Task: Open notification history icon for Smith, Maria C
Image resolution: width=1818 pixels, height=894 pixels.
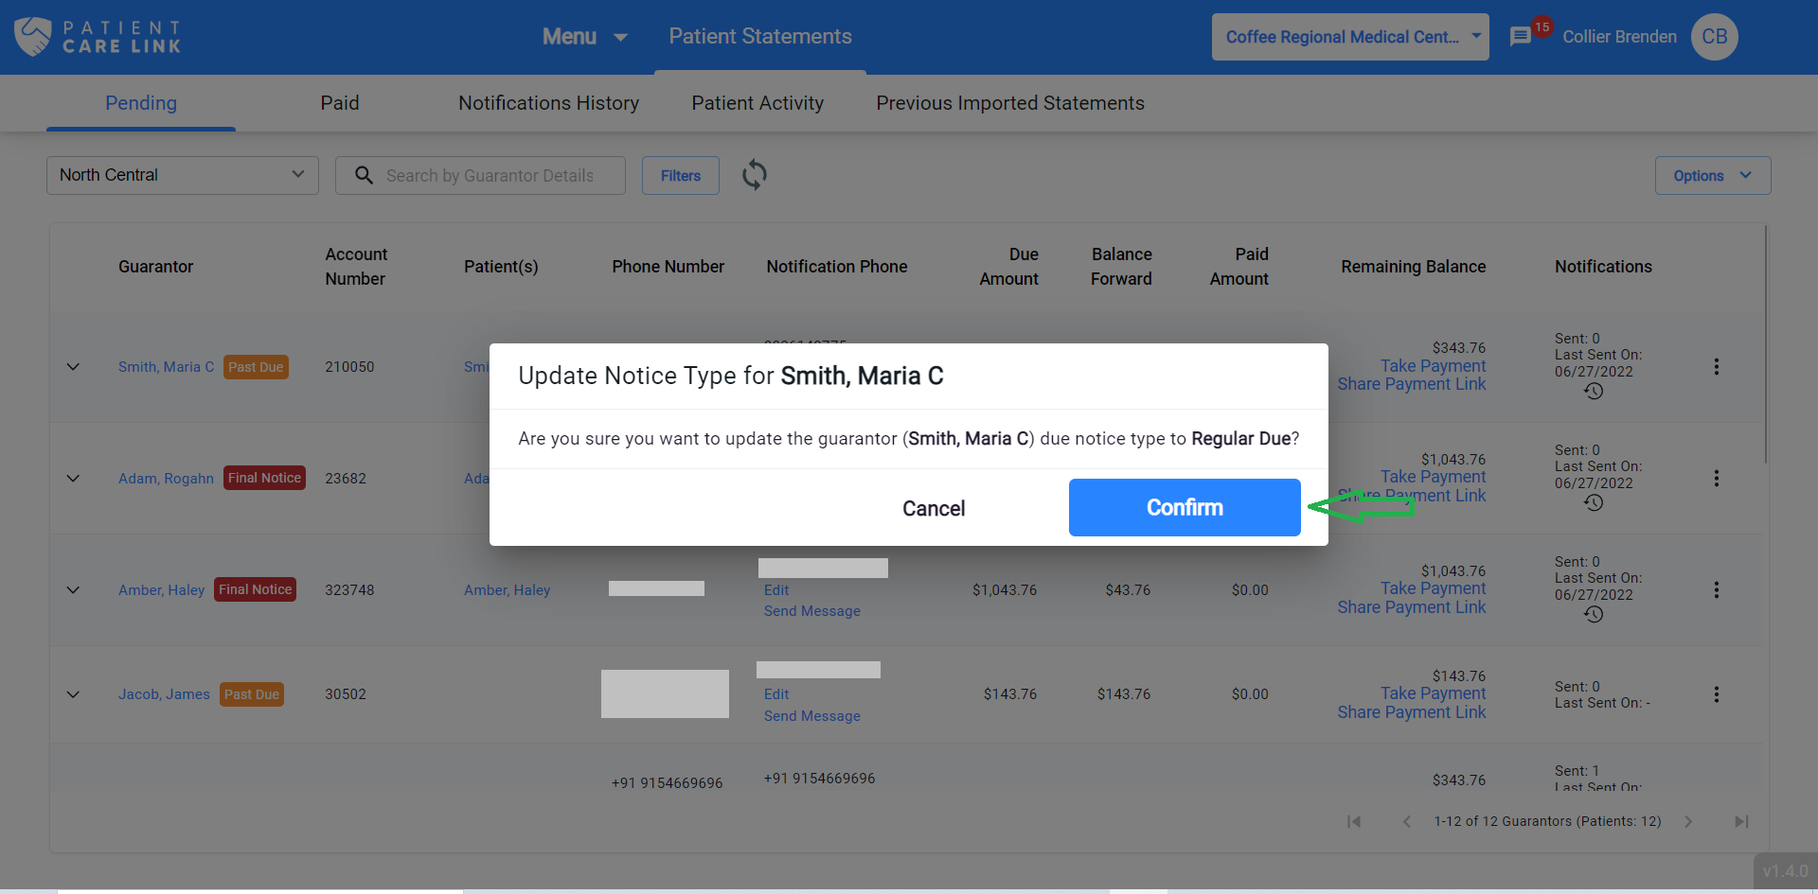Action: (1594, 391)
